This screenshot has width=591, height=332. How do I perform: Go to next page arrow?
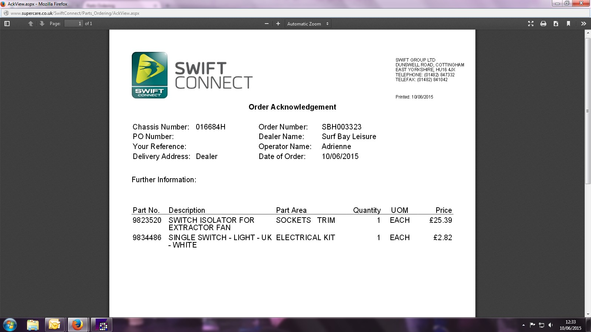coord(42,24)
